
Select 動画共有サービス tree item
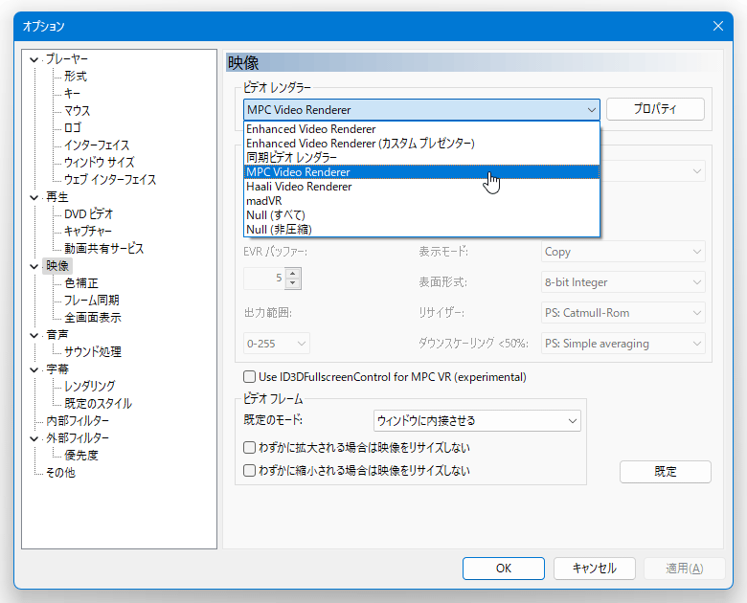coord(103,248)
